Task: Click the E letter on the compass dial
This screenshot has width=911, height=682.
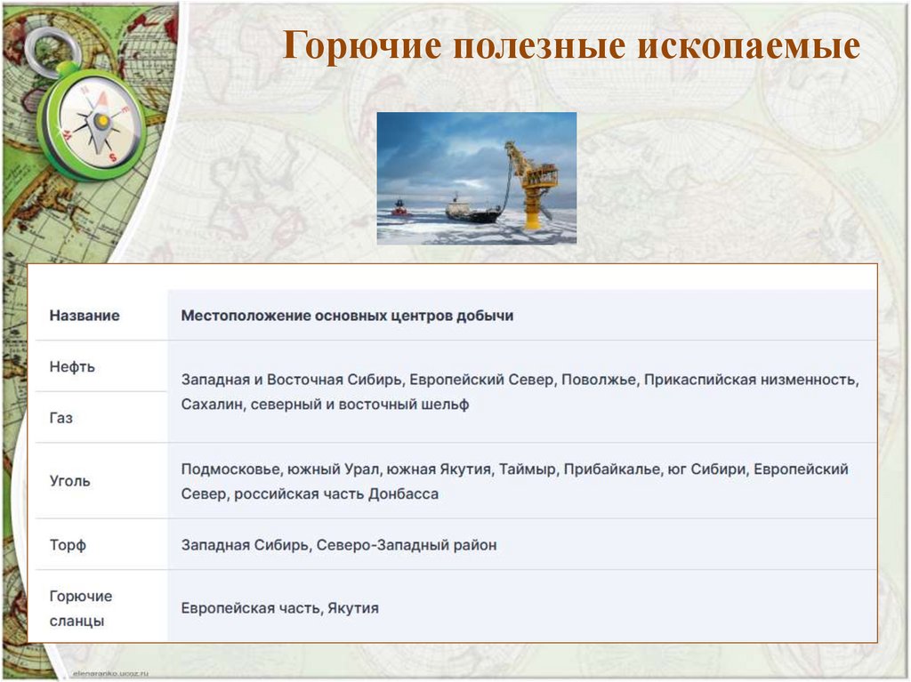Action: 125,109
